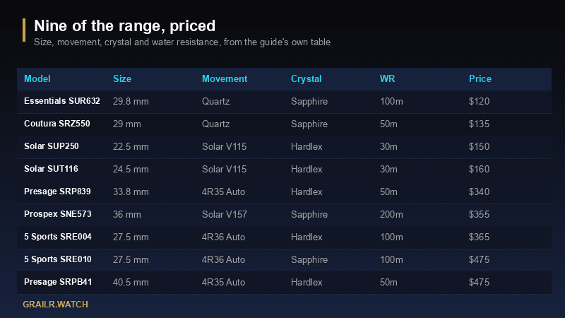Click the WR column header
This screenshot has height=318, width=565.
pos(387,79)
